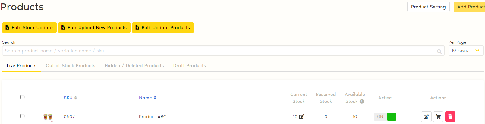This screenshot has width=485, height=124.
Task: Delete Product ABC with the trash icon
Action: click(450, 117)
